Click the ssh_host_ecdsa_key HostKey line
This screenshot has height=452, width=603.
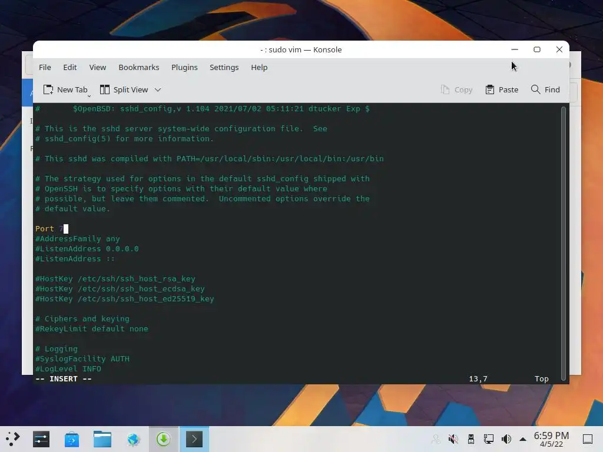120,288
